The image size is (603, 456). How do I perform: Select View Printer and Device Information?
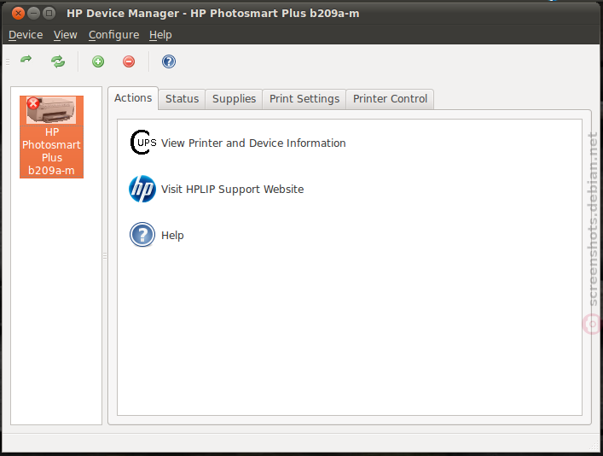tap(253, 143)
